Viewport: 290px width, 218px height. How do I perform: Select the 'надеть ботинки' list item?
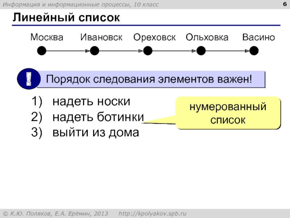(98, 117)
